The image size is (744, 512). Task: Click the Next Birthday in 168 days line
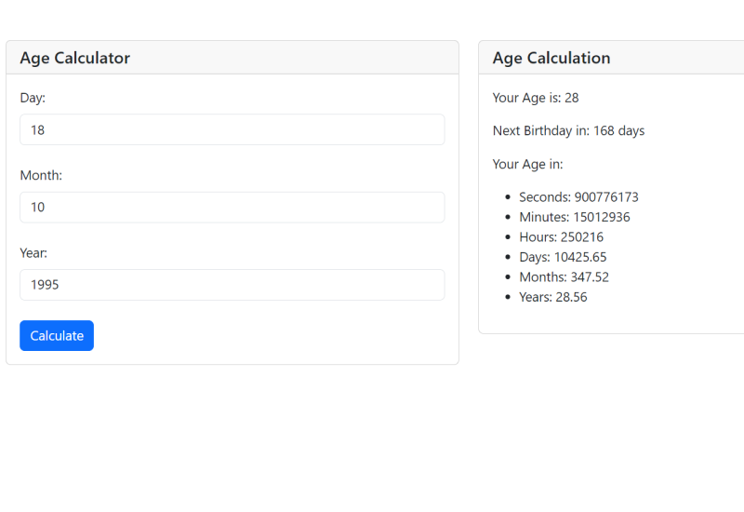click(x=568, y=130)
